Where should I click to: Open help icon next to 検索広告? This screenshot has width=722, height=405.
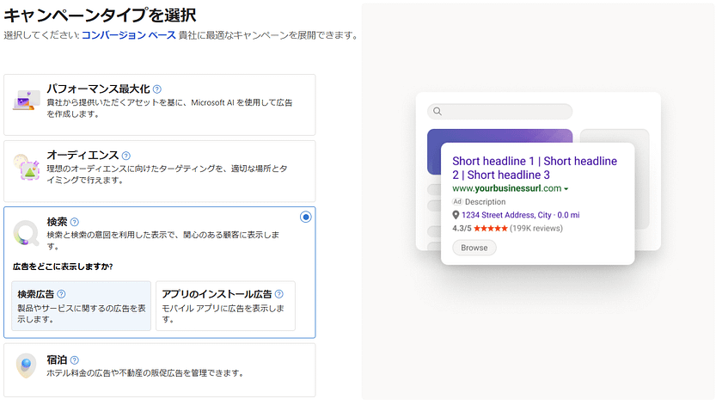click(x=61, y=294)
